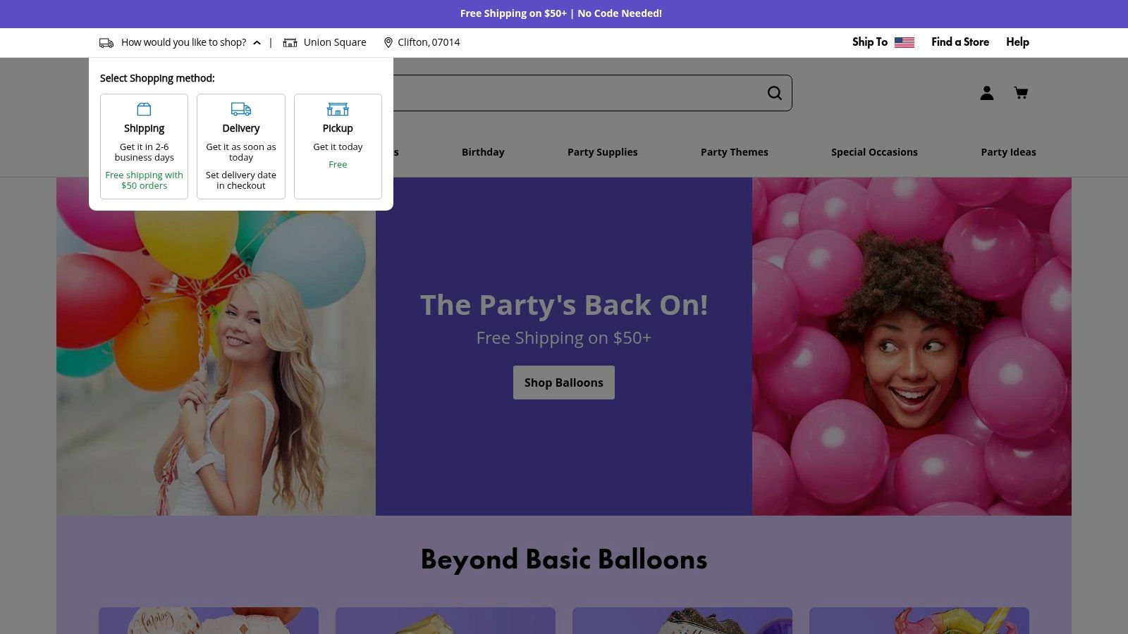The width and height of the screenshot is (1128, 634).
Task: Select the Delivery shopping method
Action: pos(240,147)
